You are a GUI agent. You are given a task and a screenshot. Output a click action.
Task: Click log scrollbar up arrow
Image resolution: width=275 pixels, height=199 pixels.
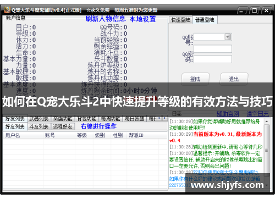coord(267,121)
